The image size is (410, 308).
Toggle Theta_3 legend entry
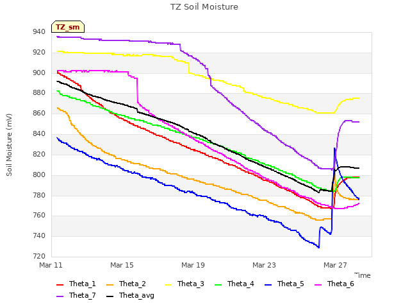point(184,284)
